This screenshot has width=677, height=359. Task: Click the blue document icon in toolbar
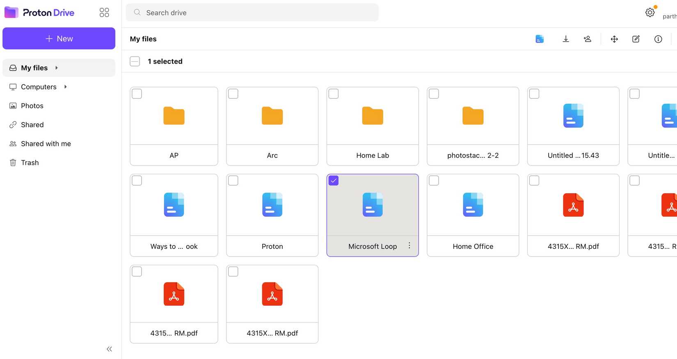pyautogui.click(x=540, y=39)
